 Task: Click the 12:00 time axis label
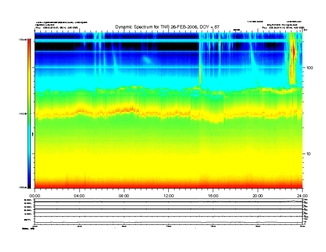coord(169,196)
